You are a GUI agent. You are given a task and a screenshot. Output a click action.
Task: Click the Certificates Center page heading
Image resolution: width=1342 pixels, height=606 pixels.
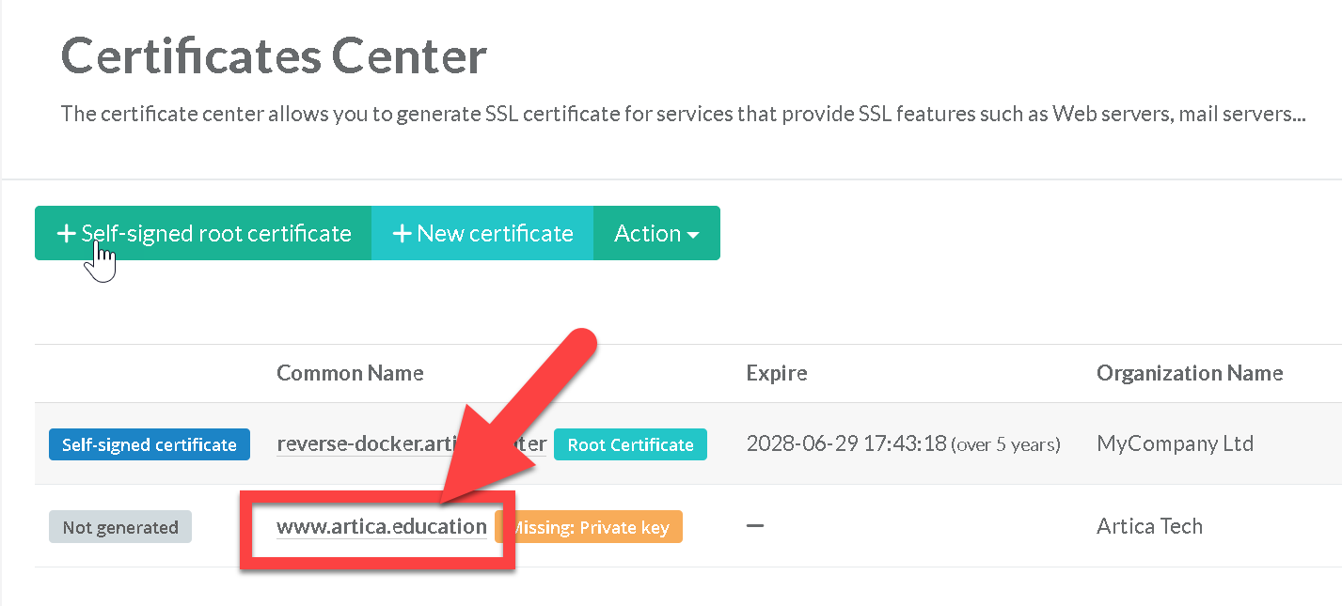[x=274, y=56]
